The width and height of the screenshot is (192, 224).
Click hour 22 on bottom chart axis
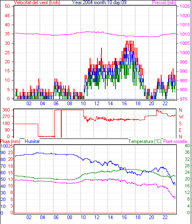165,217
